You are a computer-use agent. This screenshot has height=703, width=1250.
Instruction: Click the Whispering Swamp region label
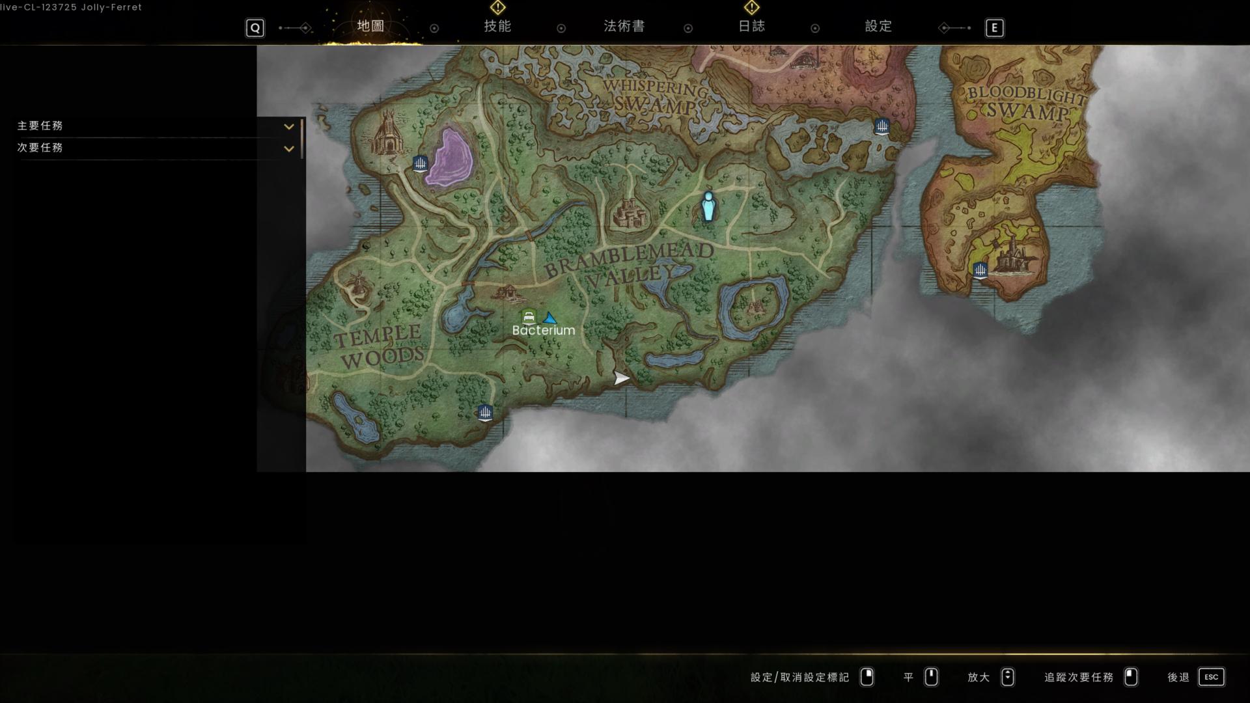click(x=656, y=96)
